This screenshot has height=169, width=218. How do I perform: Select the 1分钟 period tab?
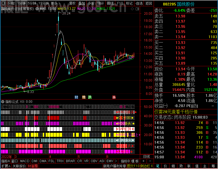pos(21,3)
